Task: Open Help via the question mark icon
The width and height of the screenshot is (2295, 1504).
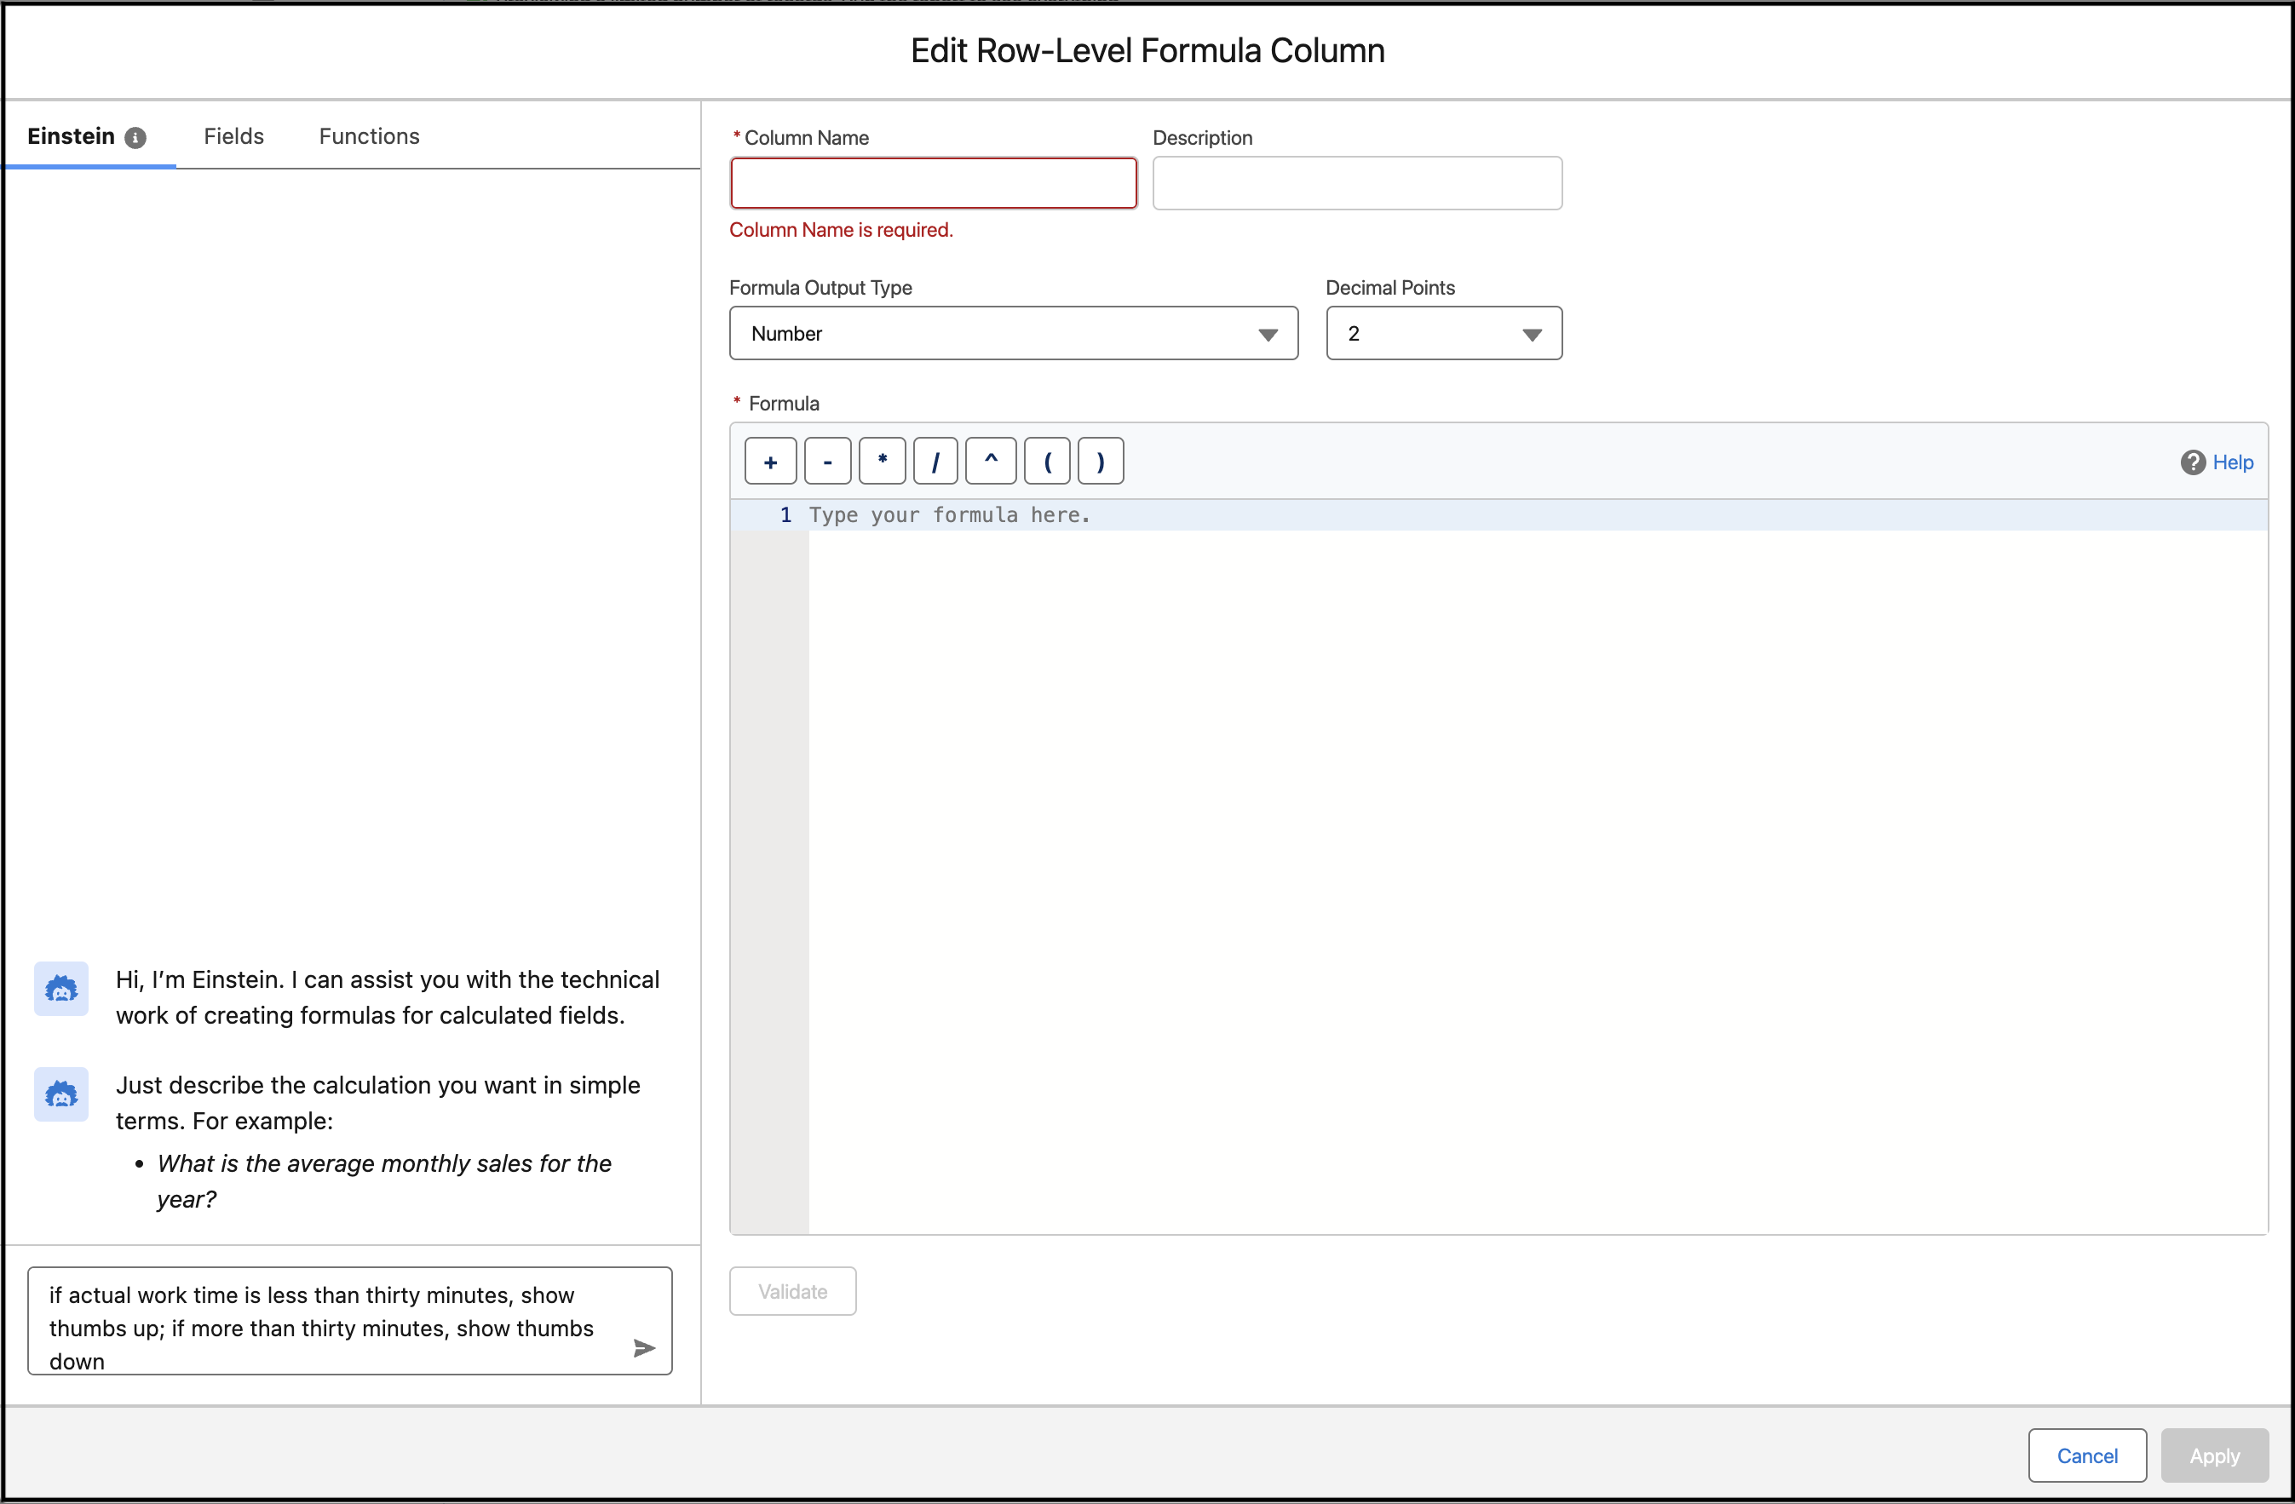Action: point(2193,462)
